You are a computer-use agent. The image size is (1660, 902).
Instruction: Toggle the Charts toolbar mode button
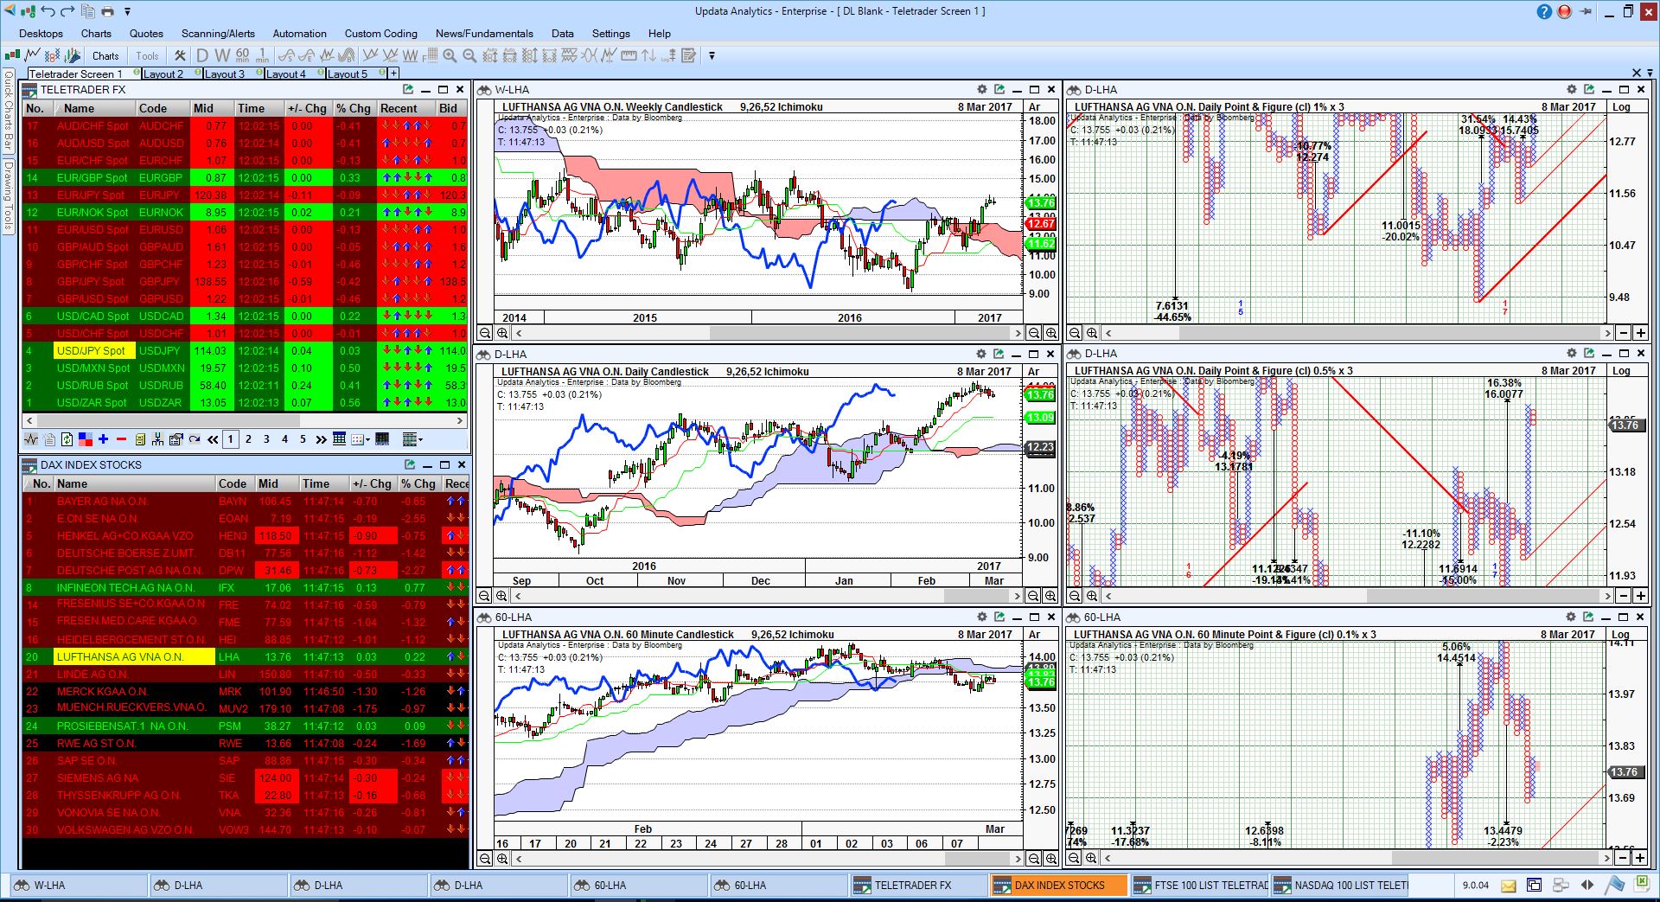click(x=105, y=56)
